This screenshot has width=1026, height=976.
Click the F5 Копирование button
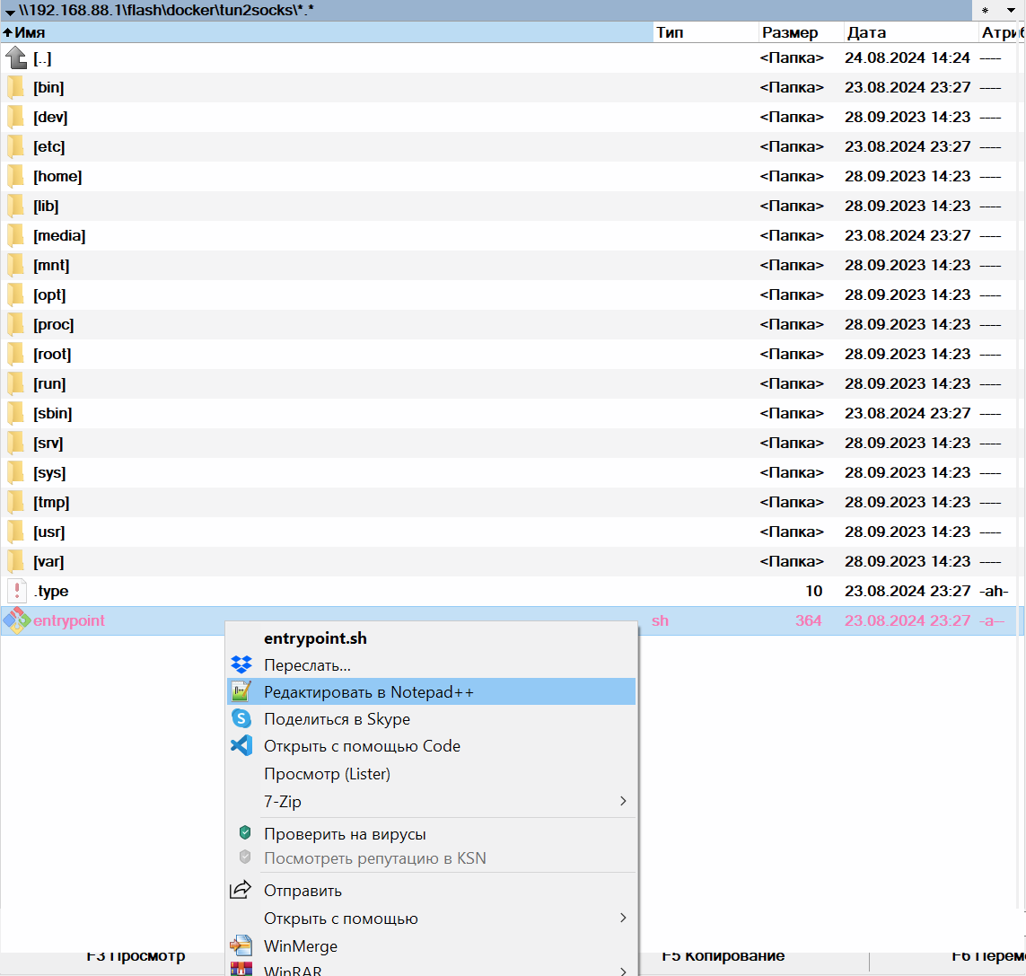click(x=723, y=955)
